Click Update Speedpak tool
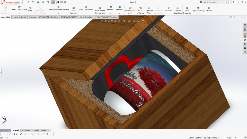Viewport: 247px width, 139px height. coord(178,10)
